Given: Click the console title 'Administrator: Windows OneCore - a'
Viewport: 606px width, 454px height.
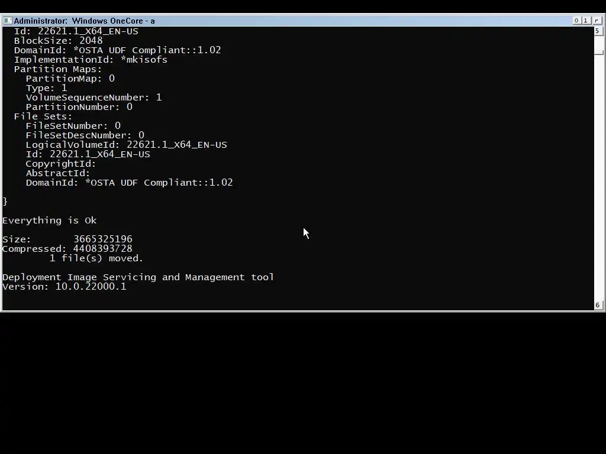Looking at the screenshot, I should 84,21.
